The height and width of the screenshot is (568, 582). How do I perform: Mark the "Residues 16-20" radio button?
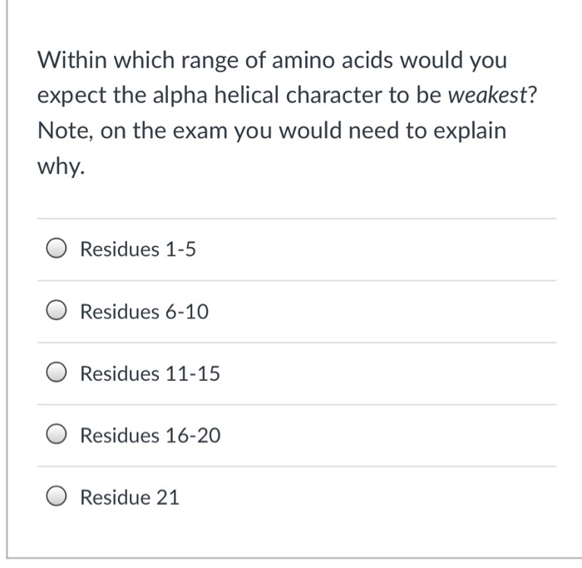click(57, 436)
